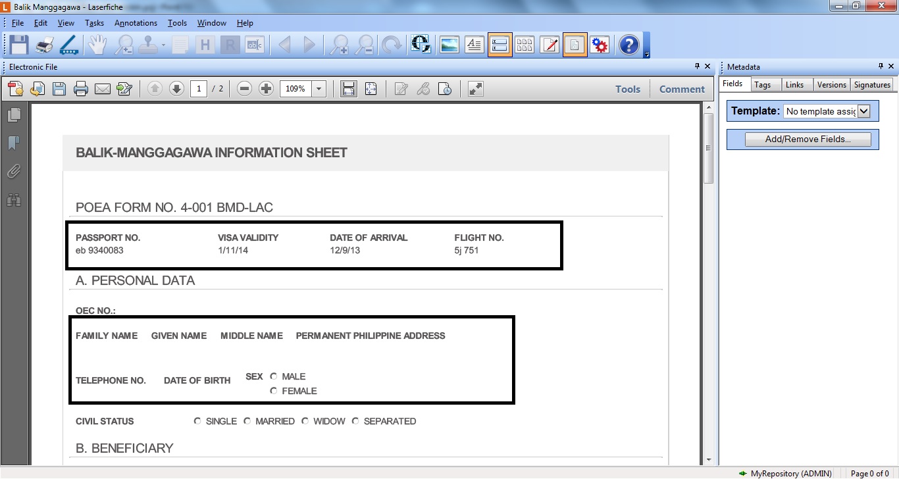
Task: Select the WIDOW civil status option
Action: (x=305, y=421)
